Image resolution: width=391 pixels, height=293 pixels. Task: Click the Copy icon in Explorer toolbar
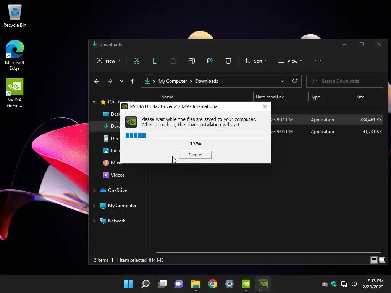(155, 61)
